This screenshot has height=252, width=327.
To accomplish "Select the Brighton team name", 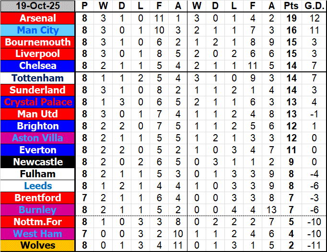I will pyautogui.click(x=38, y=126).
